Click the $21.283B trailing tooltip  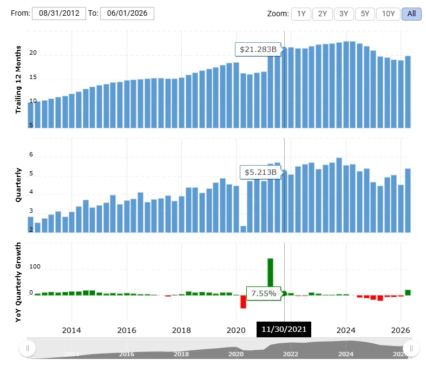[x=258, y=49]
